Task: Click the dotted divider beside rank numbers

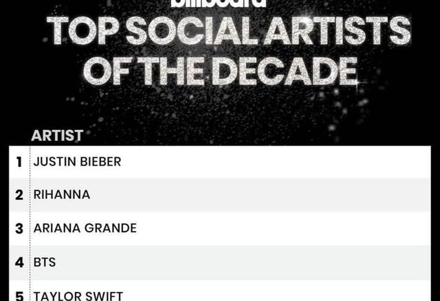Action: tap(30, 223)
